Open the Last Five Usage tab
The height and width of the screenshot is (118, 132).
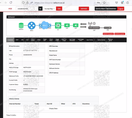tap(64, 40)
